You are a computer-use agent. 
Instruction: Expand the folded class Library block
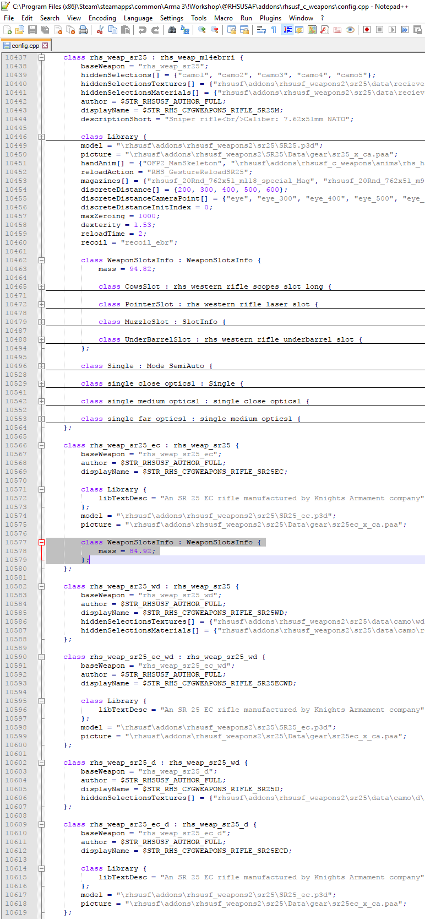(41, 137)
